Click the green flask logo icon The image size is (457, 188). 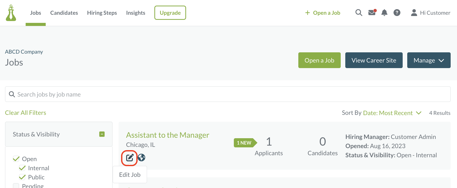[x=11, y=13]
